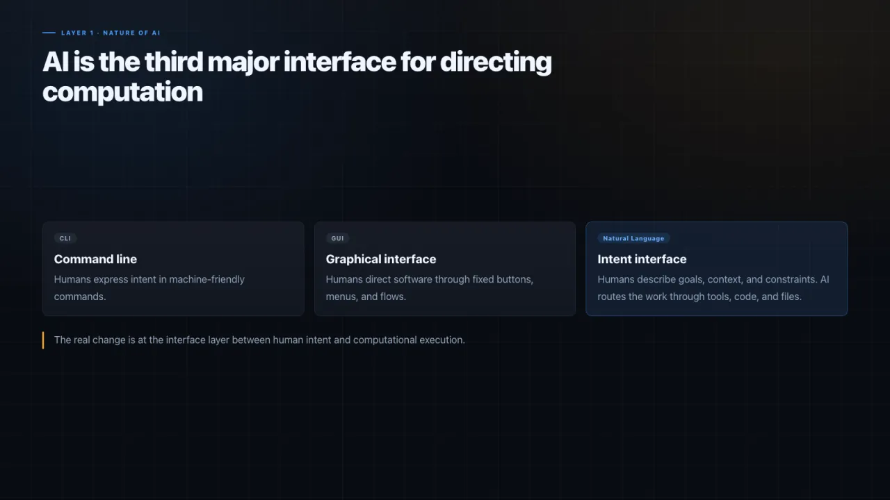Click the CLI badge

click(65, 238)
